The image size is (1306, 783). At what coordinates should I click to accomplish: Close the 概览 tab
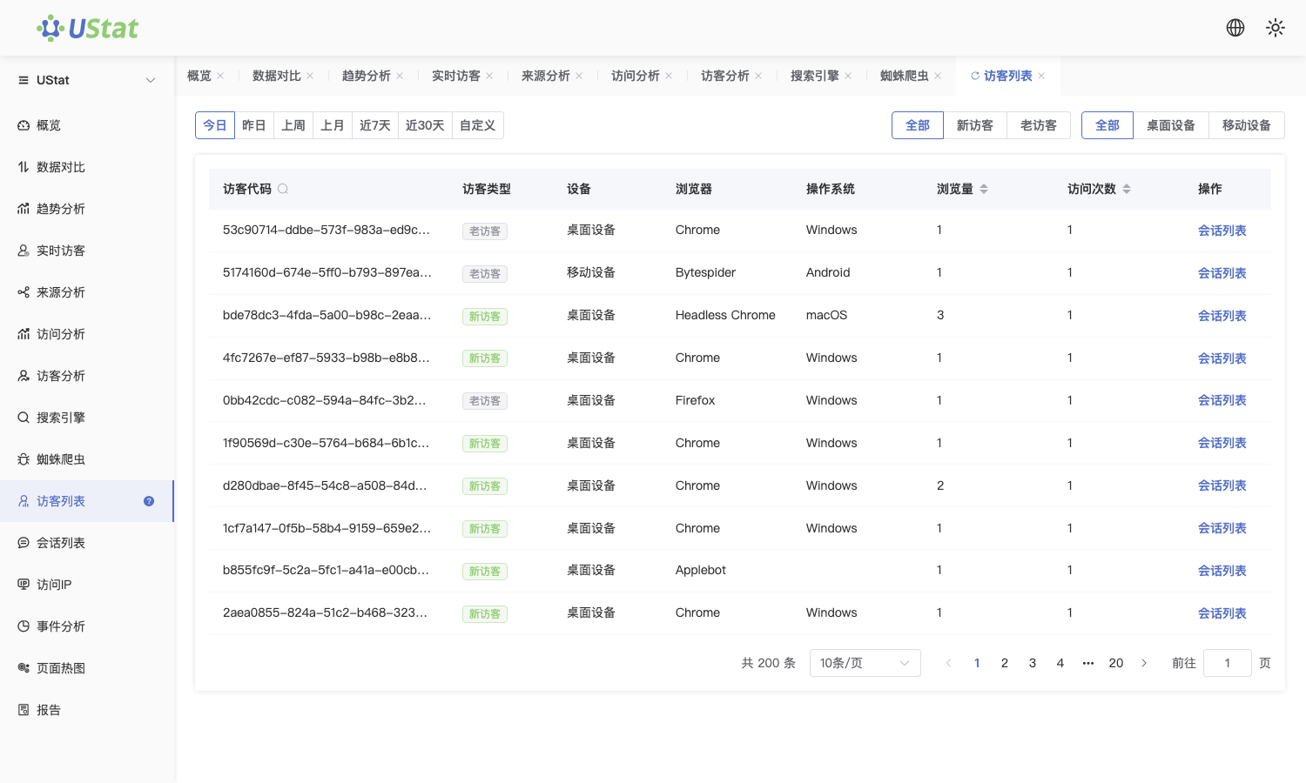click(220, 76)
